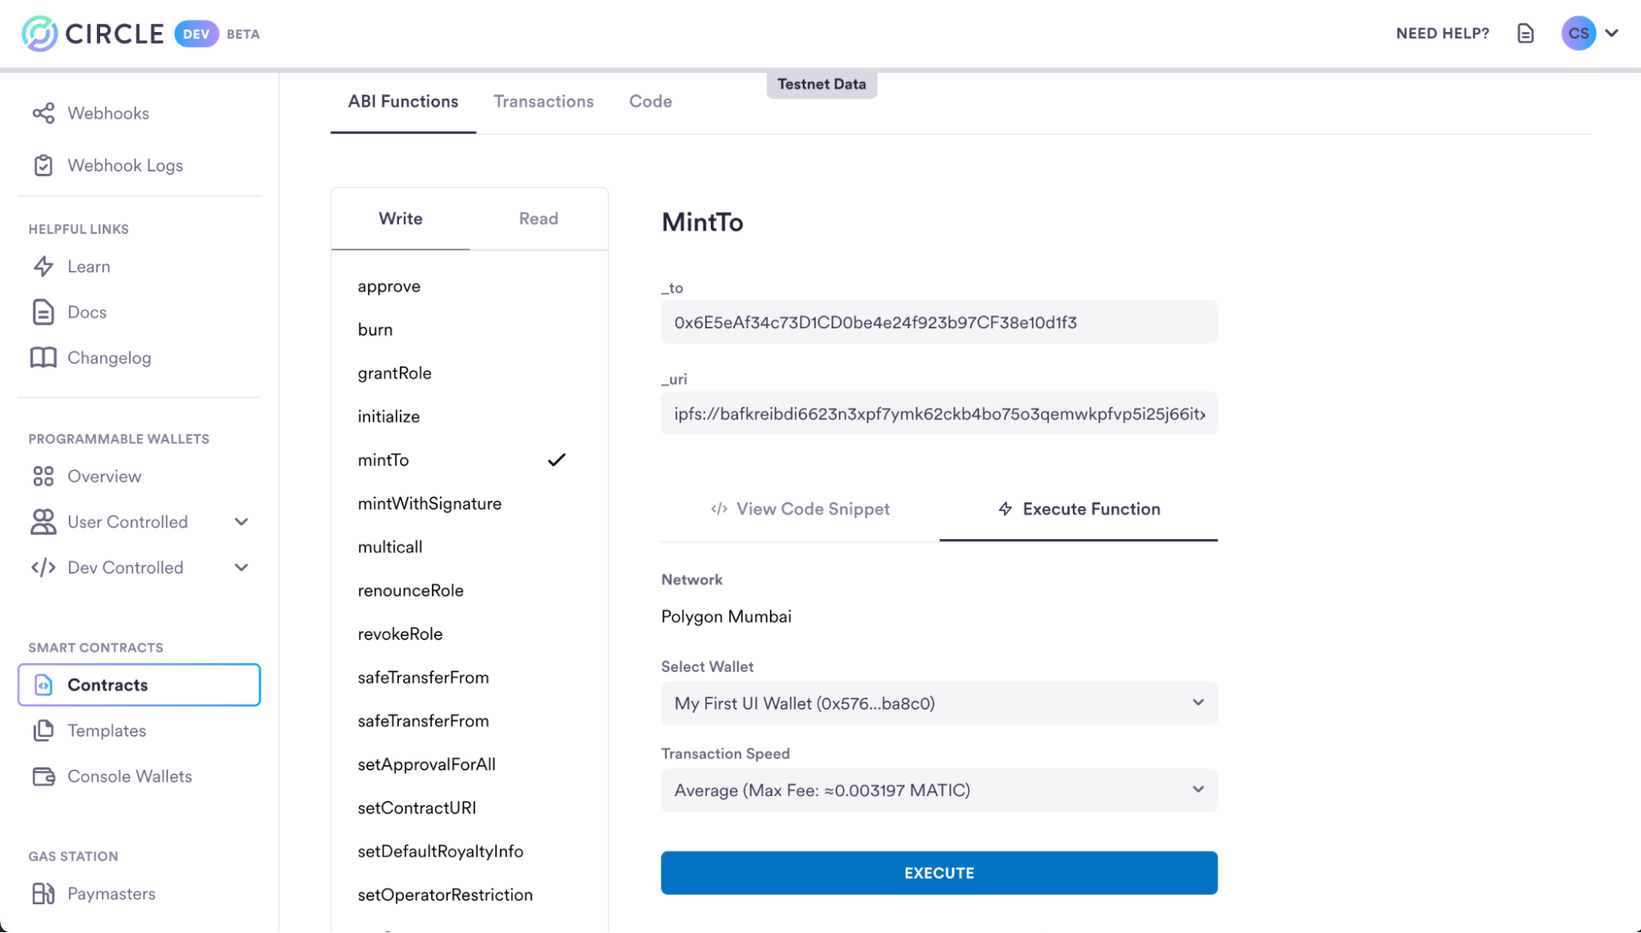Expand the User Controlled section
The width and height of the screenshot is (1641, 933).
(241, 522)
